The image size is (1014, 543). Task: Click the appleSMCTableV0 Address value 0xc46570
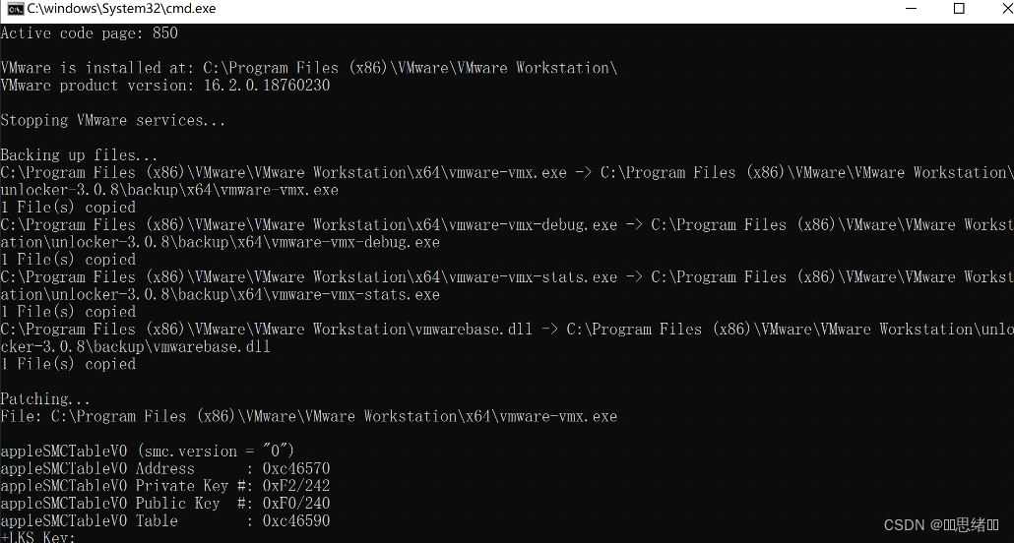tap(295, 469)
